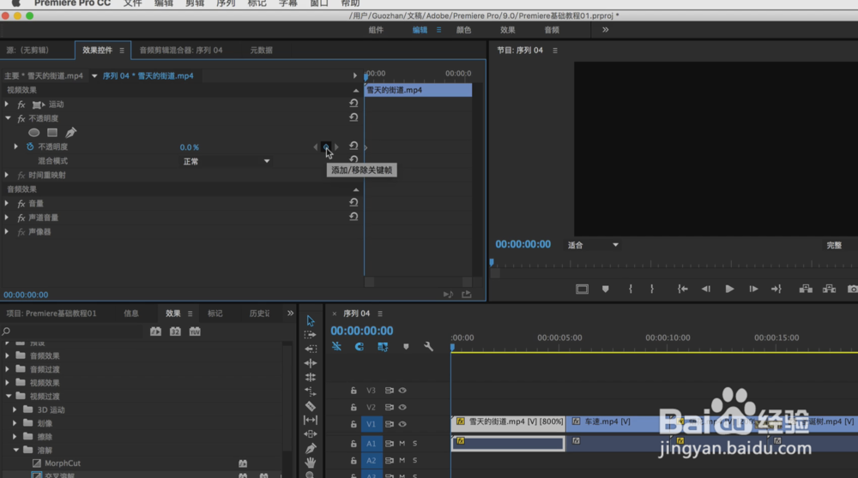
Task: Collapse the 视频过渡 folder
Action: click(x=9, y=396)
